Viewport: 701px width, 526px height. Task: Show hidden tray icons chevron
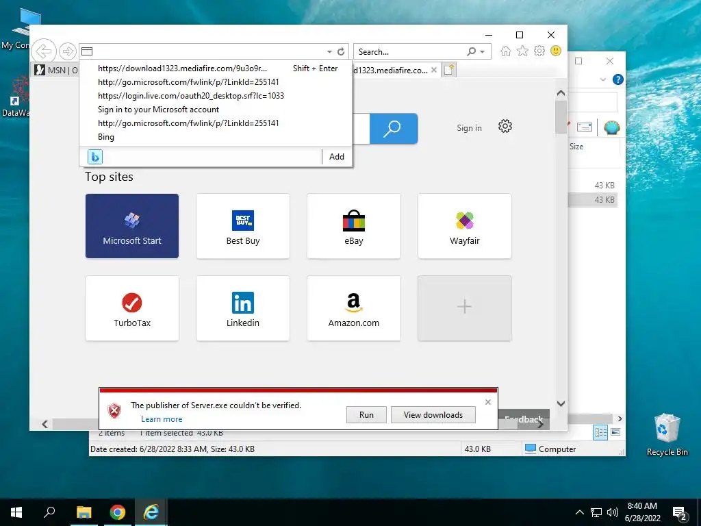coord(579,512)
